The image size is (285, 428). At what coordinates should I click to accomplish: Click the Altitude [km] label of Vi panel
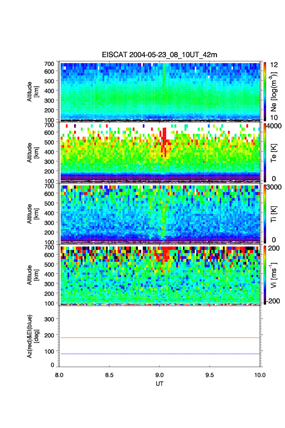coord(33,275)
